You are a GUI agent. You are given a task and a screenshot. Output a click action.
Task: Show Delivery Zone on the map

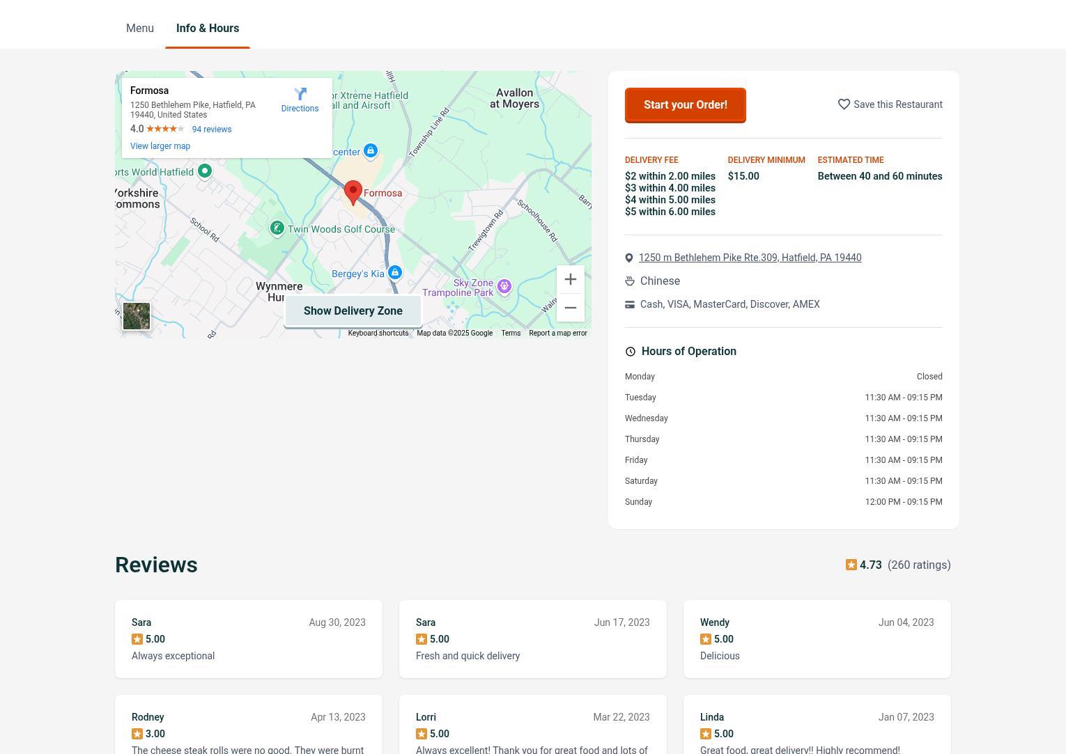(x=353, y=311)
